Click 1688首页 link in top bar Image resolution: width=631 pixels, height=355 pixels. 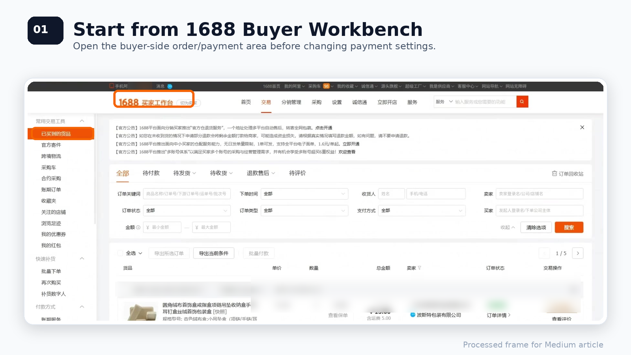tap(271, 86)
